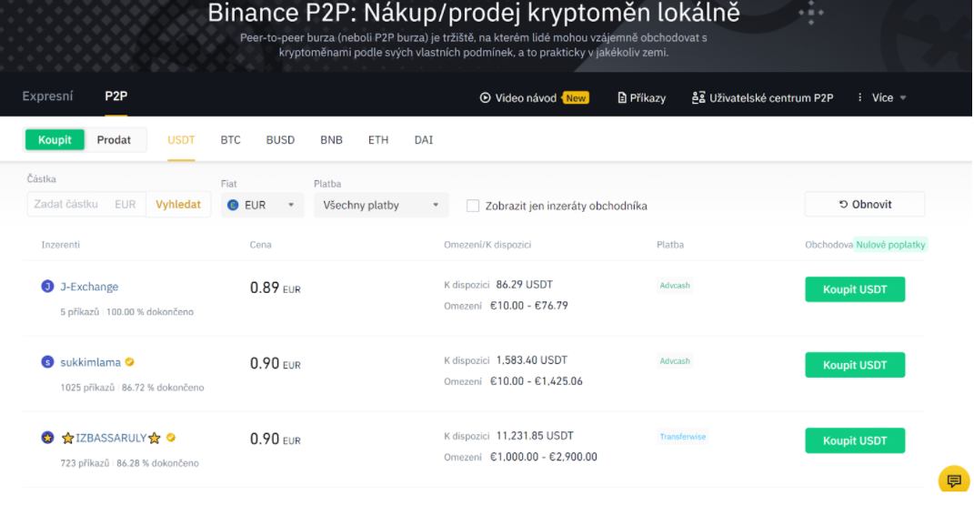
Task: Select the USDT crypto tab
Action: coord(181,140)
